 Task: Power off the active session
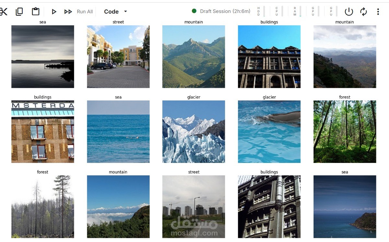click(349, 11)
